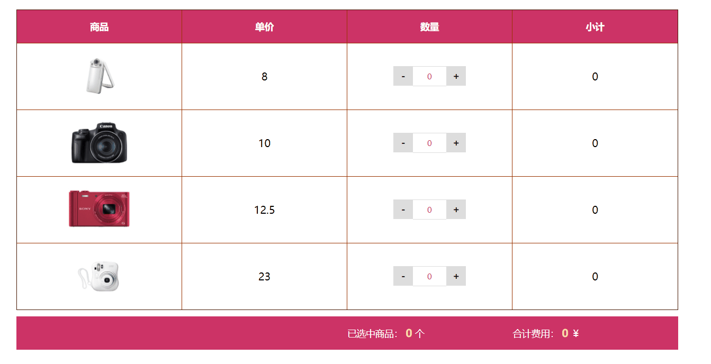
Task: Click the white flip camera product image
Action: pyautogui.click(x=100, y=77)
